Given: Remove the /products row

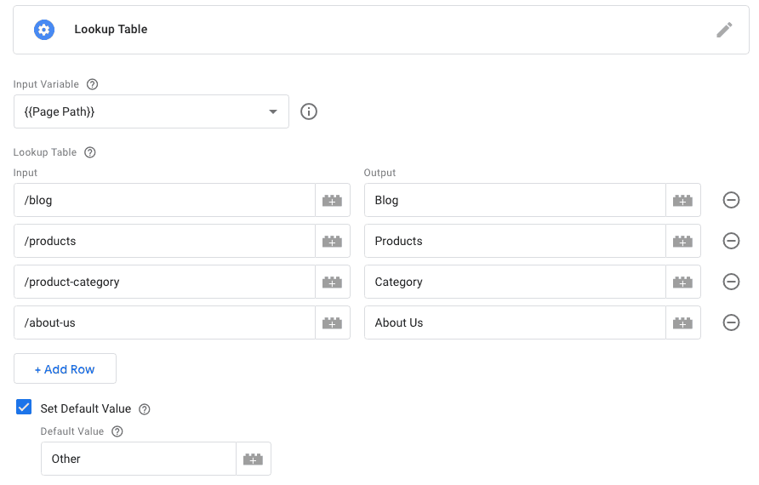Looking at the screenshot, I should (x=731, y=241).
